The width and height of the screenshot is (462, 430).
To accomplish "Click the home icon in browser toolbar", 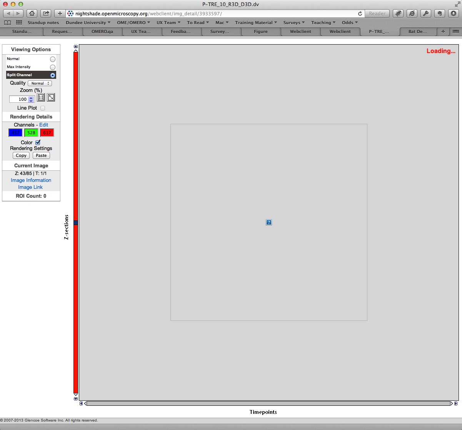I will (x=32, y=13).
